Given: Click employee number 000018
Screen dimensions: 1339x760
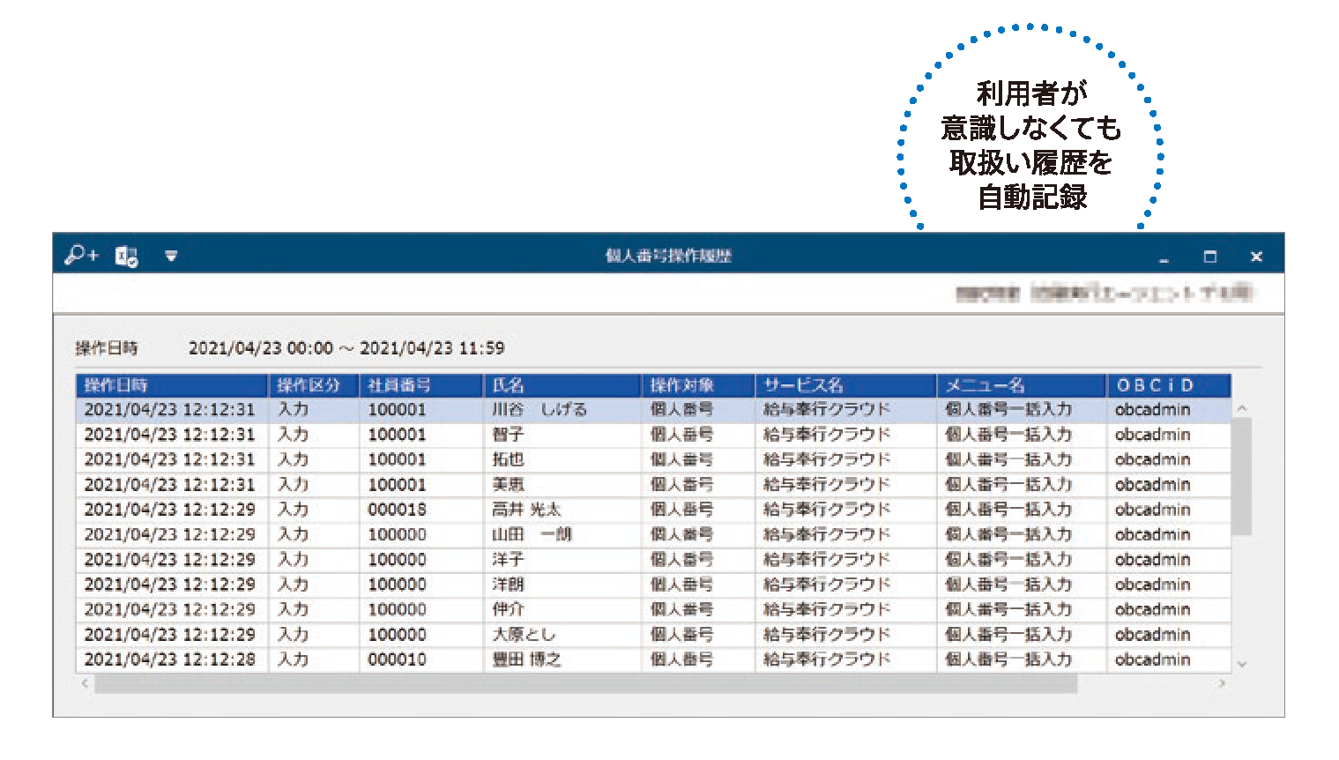Looking at the screenshot, I should [397, 510].
